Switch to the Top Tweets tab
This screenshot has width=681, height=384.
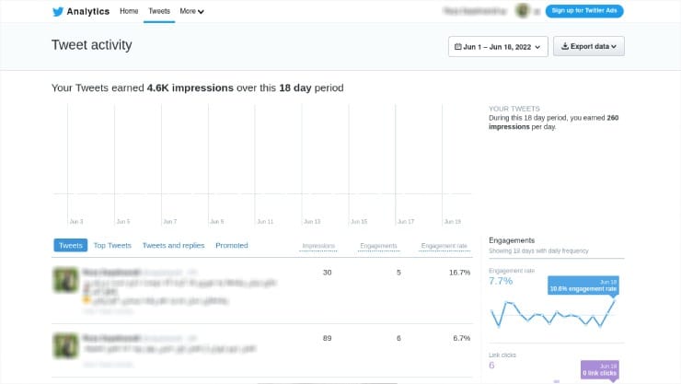pos(112,246)
